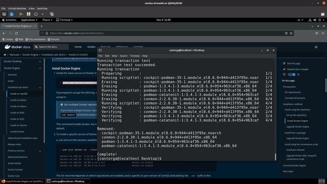Expand Previous versions sidebar section

coord(40,151)
